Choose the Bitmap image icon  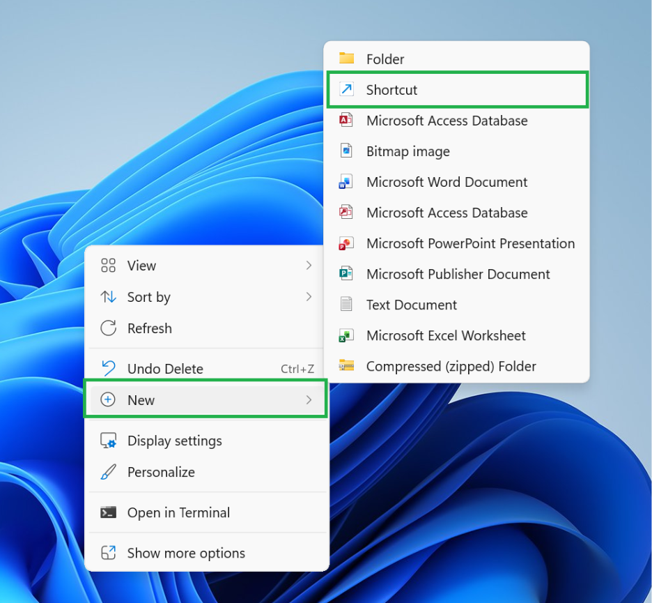click(346, 151)
